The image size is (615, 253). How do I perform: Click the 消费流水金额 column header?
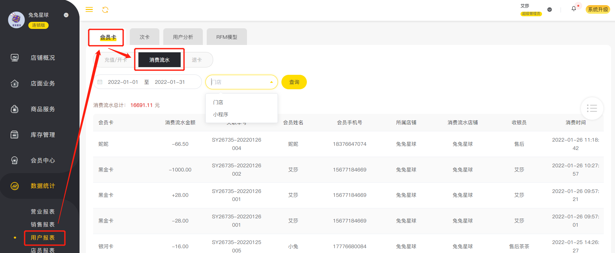click(x=180, y=122)
